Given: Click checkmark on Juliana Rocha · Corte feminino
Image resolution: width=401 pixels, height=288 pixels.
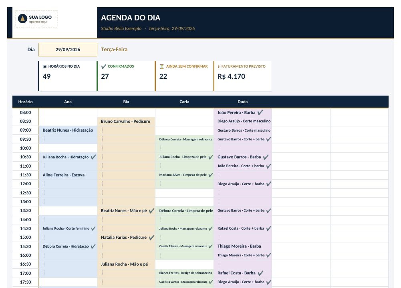Looking at the screenshot, I should [93, 228].
